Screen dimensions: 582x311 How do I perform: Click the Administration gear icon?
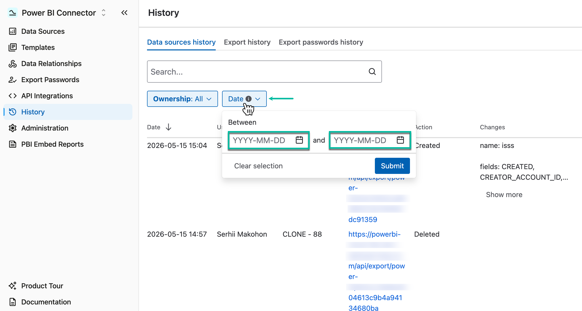point(13,128)
